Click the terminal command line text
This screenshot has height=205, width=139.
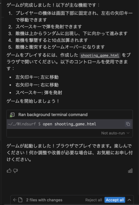(x=69, y=124)
